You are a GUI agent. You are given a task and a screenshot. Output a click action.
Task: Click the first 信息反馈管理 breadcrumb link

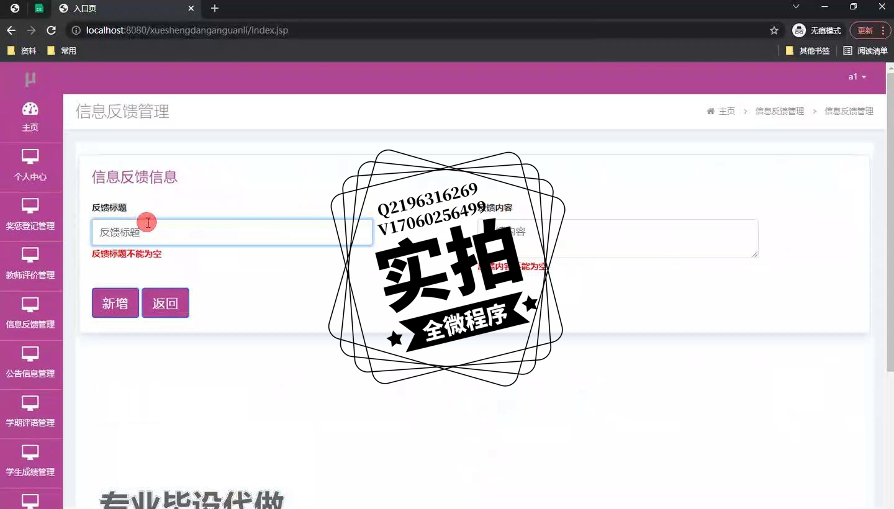tap(780, 111)
